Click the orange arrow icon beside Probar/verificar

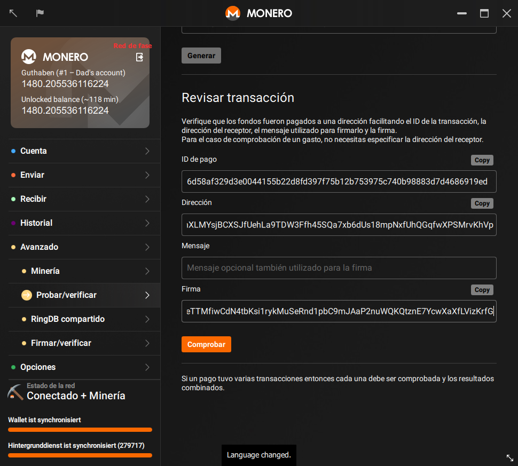tap(27, 295)
